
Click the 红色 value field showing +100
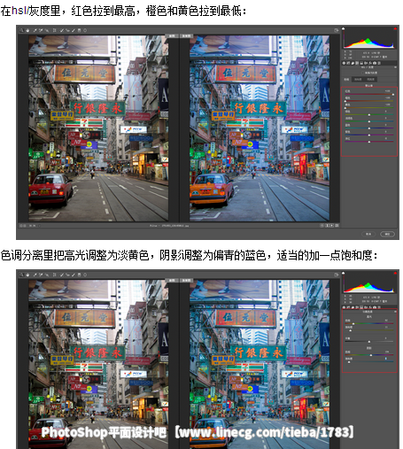click(388, 91)
